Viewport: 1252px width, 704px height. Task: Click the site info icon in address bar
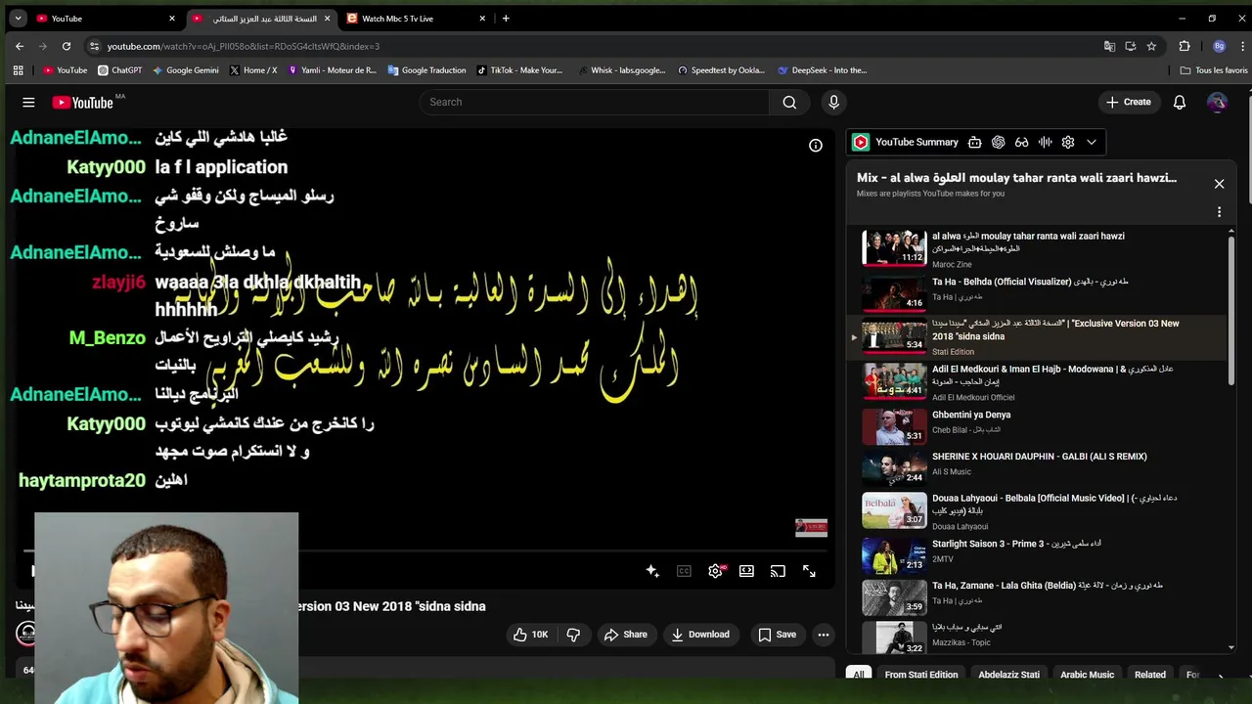tap(94, 46)
